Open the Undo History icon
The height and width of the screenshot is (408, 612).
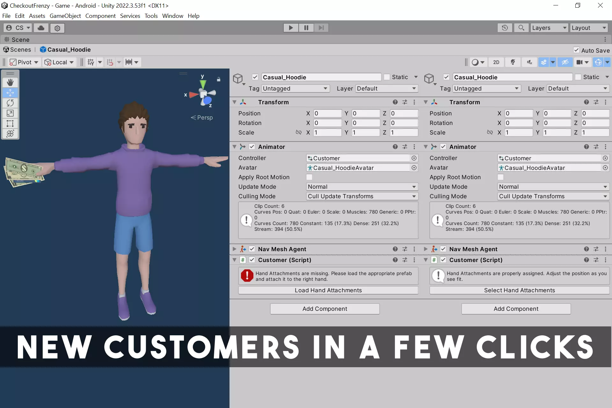point(505,28)
